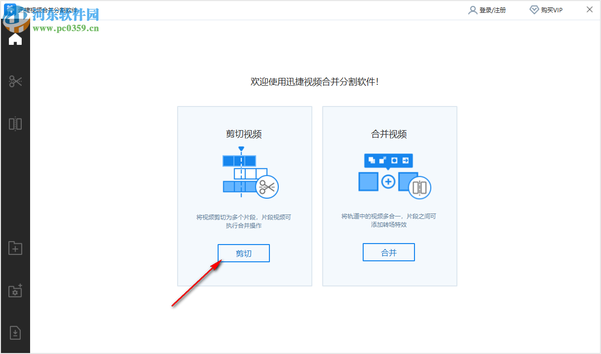Click the playhead marker in the cut illustration
The height and width of the screenshot is (354, 601).
click(x=241, y=147)
